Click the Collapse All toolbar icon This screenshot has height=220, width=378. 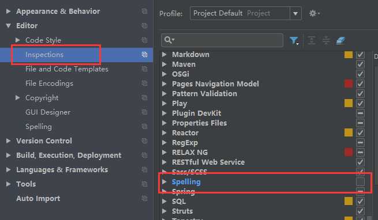[x=326, y=40]
